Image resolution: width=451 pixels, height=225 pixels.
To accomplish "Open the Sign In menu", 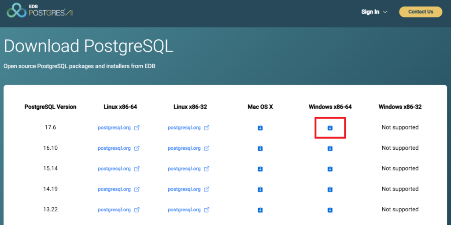I will coord(374,12).
